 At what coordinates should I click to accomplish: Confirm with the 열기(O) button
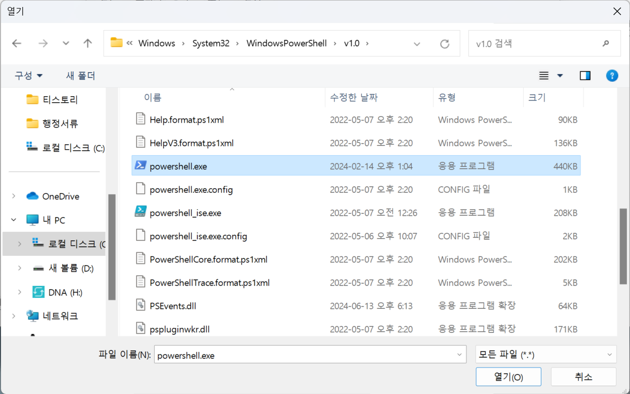[508, 377]
